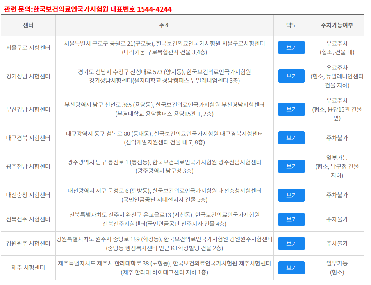Click address 대구광역시 동구 첨복로 80
Image resolution: width=371 pixels, height=285 pixels.
(x=164, y=138)
